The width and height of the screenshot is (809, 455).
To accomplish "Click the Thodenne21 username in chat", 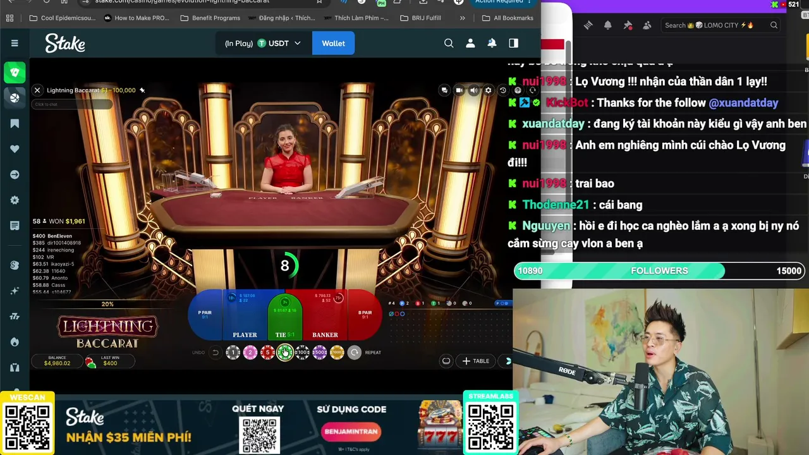I will [x=556, y=205].
